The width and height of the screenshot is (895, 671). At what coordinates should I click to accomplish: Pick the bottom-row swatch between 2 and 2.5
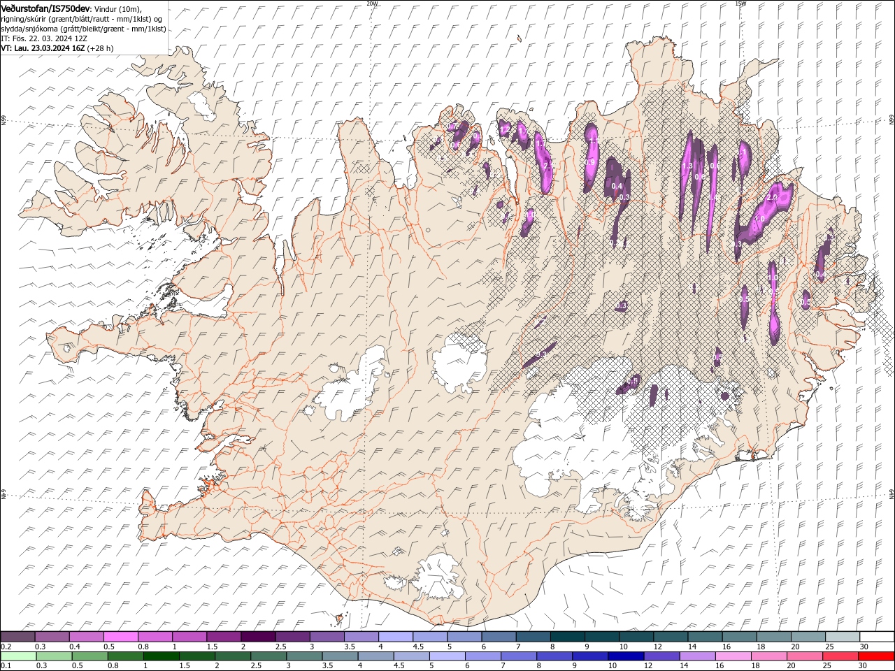(x=233, y=656)
